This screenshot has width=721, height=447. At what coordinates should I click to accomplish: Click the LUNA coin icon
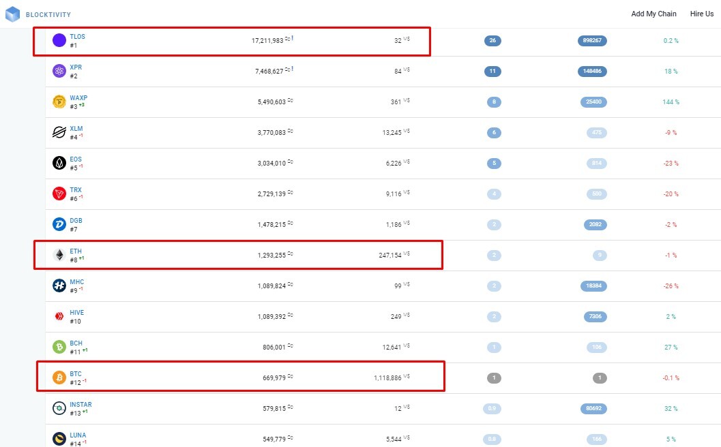pos(59,440)
